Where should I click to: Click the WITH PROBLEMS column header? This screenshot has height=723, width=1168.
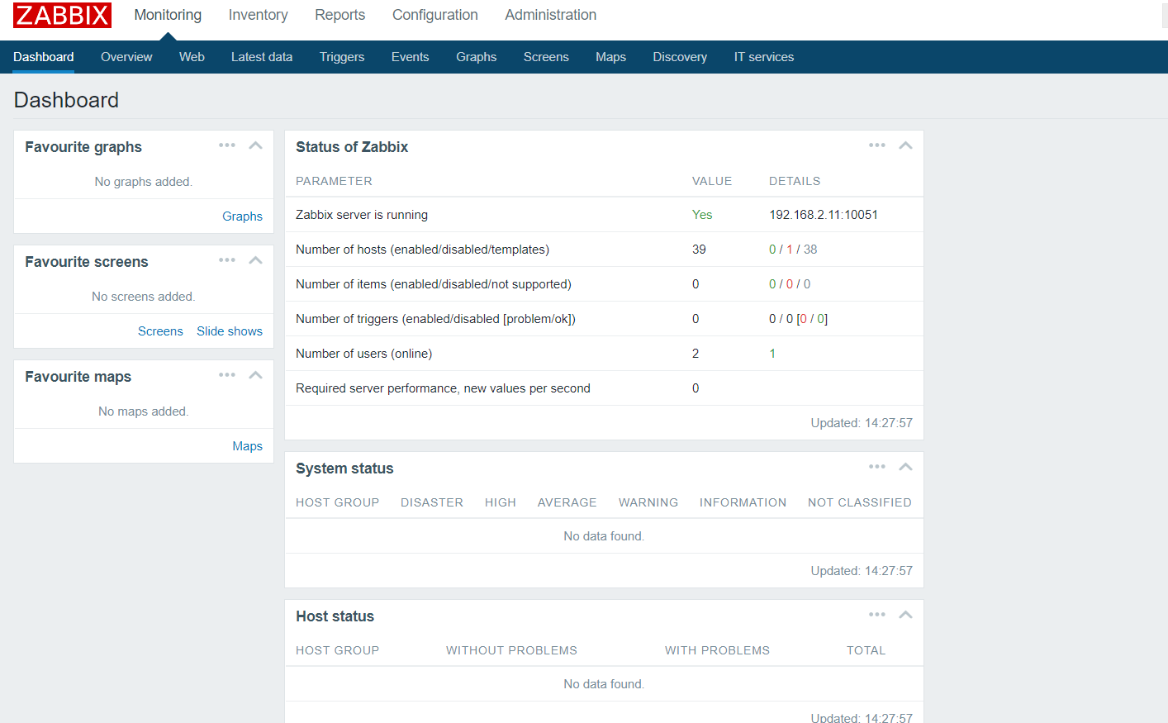point(717,650)
